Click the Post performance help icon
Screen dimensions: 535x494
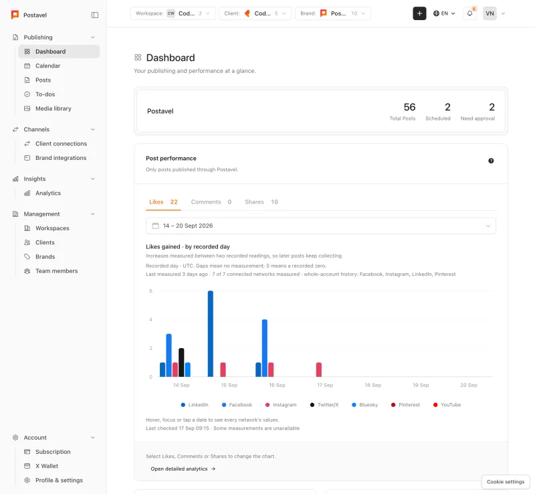tap(491, 161)
